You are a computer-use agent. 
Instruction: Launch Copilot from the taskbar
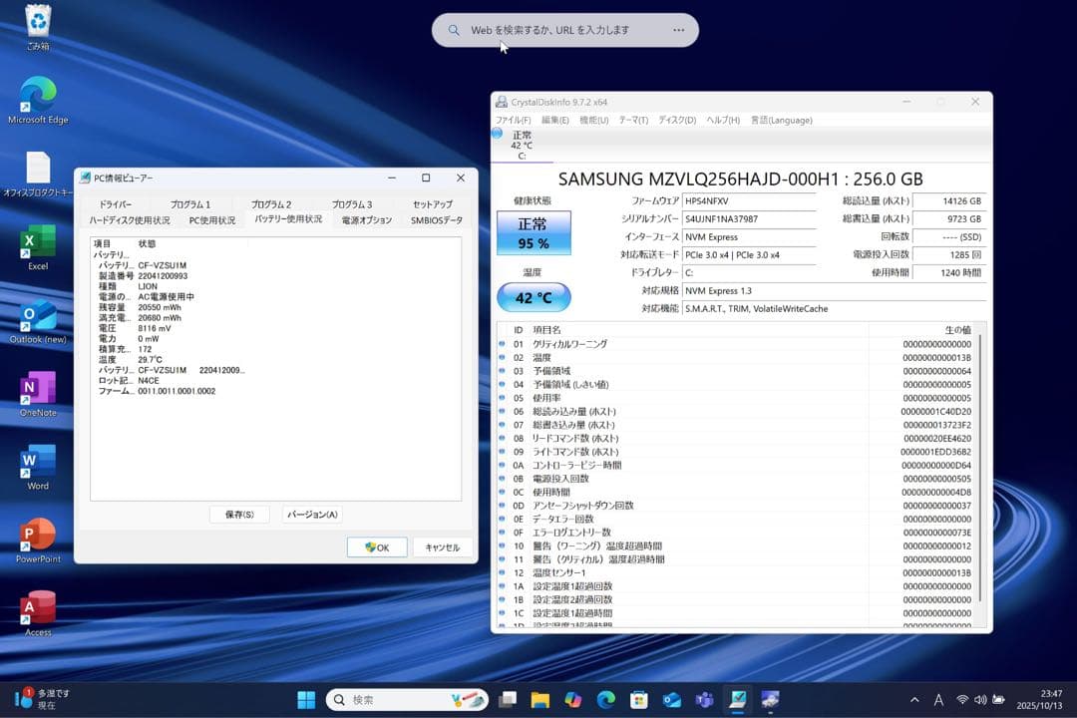click(x=572, y=699)
